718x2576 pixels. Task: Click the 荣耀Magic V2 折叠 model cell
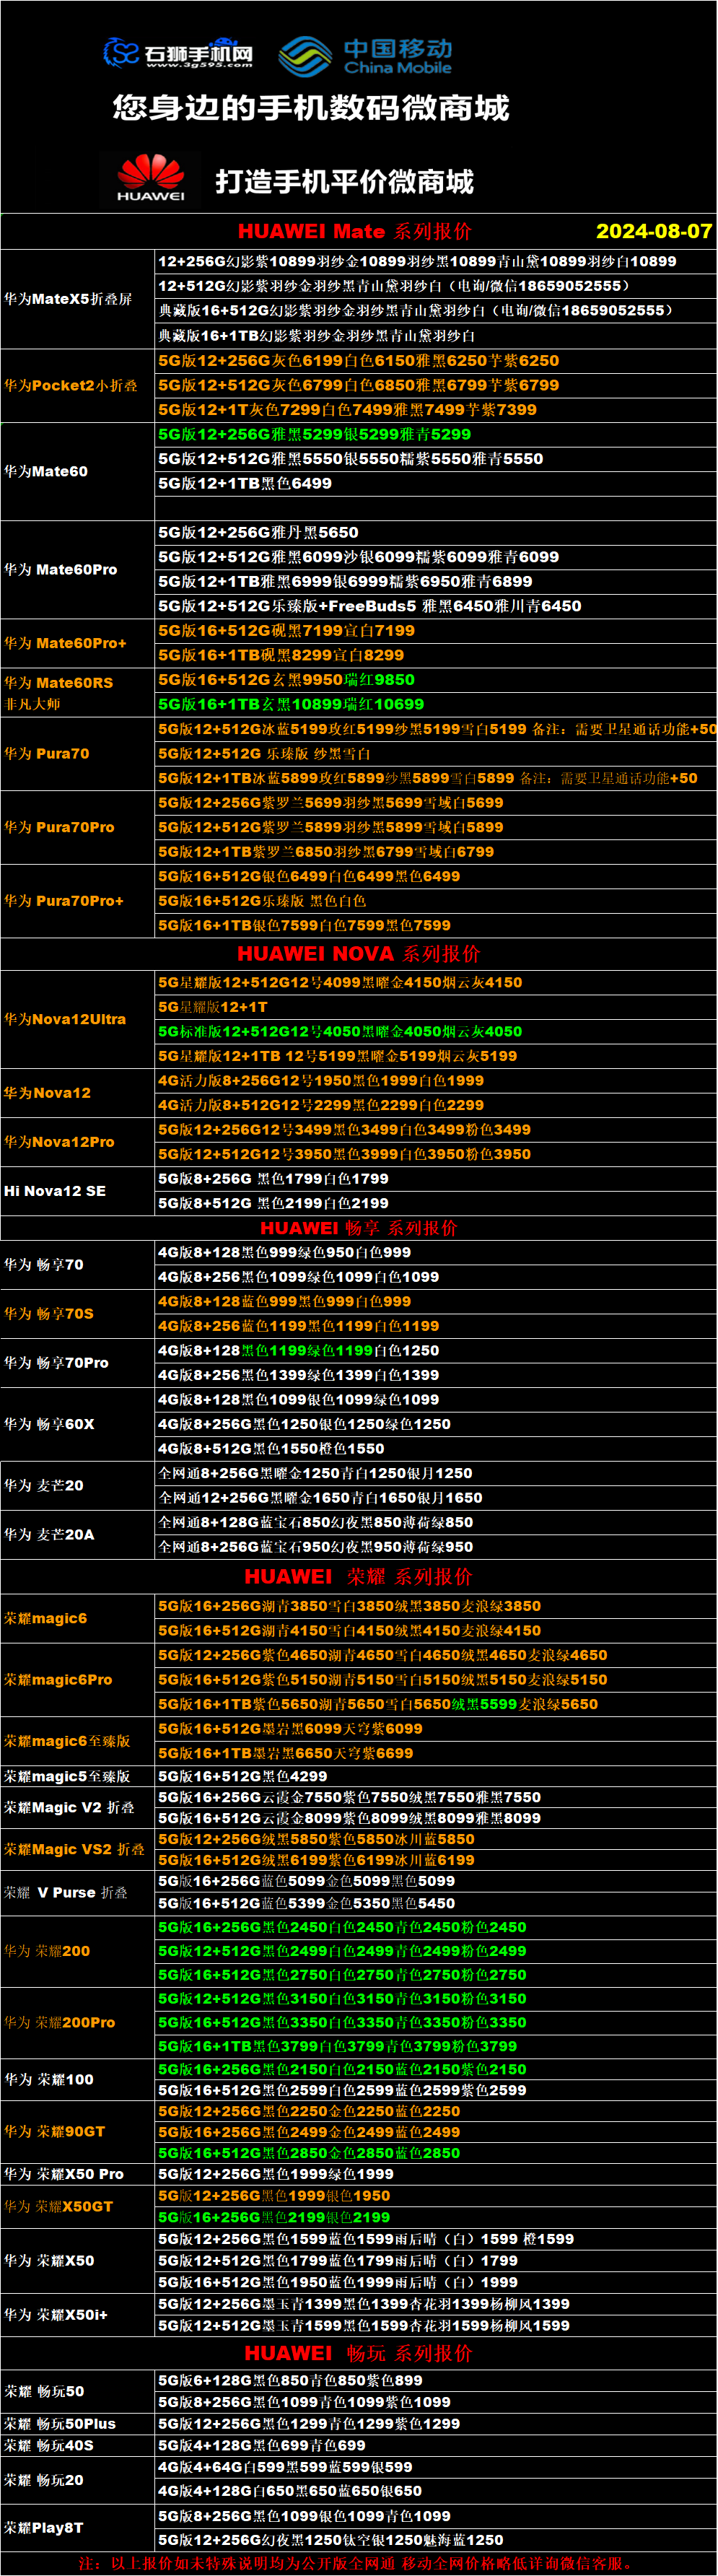click(78, 1808)
